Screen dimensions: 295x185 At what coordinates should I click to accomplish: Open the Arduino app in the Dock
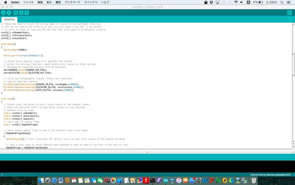pyautogui.click(x=166, y=181)
